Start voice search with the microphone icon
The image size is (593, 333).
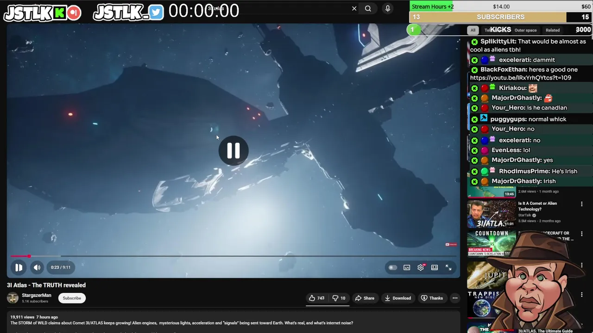(388, 8)
